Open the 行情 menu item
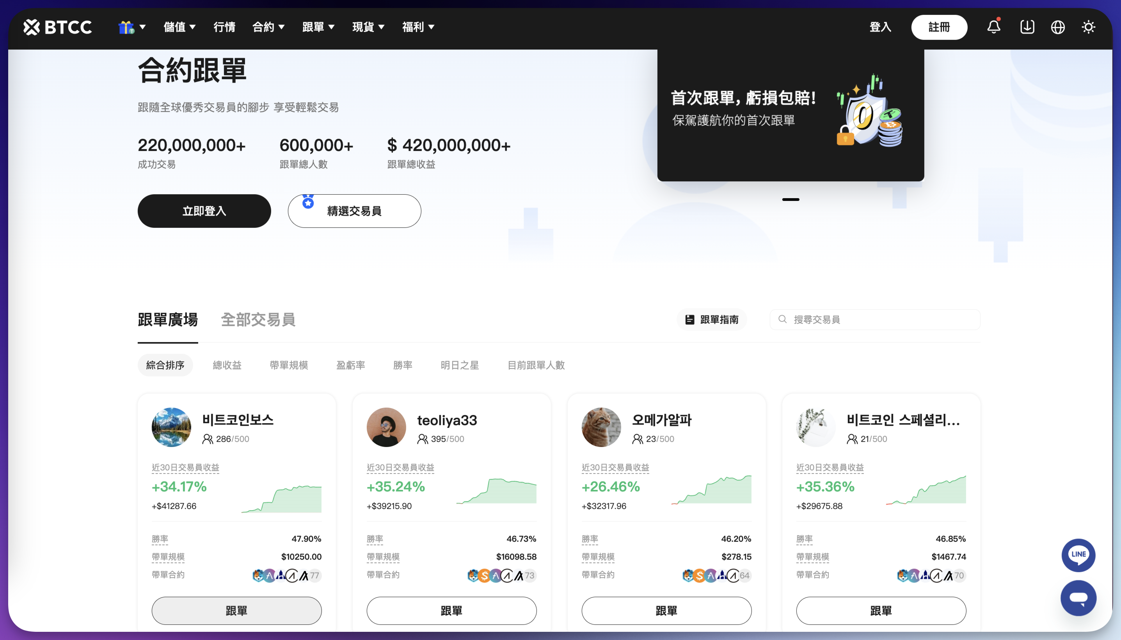 coord(224,27)
